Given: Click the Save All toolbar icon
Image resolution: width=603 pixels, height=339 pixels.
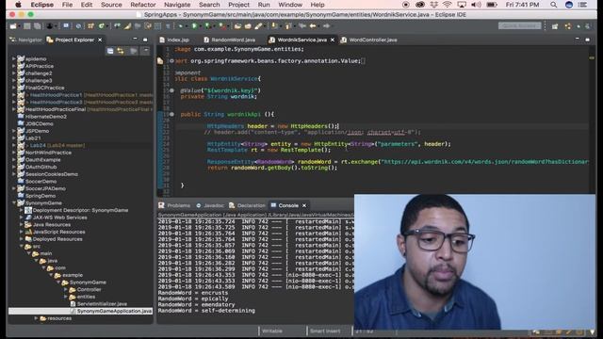Looking at the screenshot, I should (x=38, y=26).
